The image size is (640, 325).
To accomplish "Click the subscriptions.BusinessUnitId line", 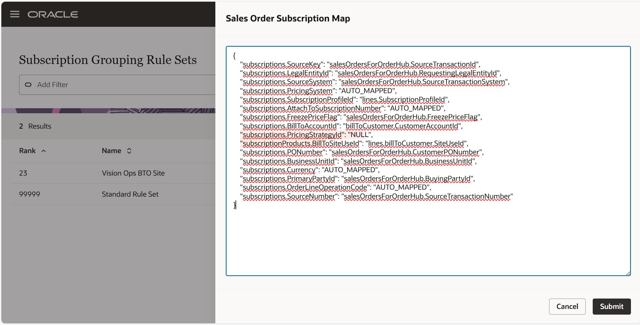I will coord(359,161).
